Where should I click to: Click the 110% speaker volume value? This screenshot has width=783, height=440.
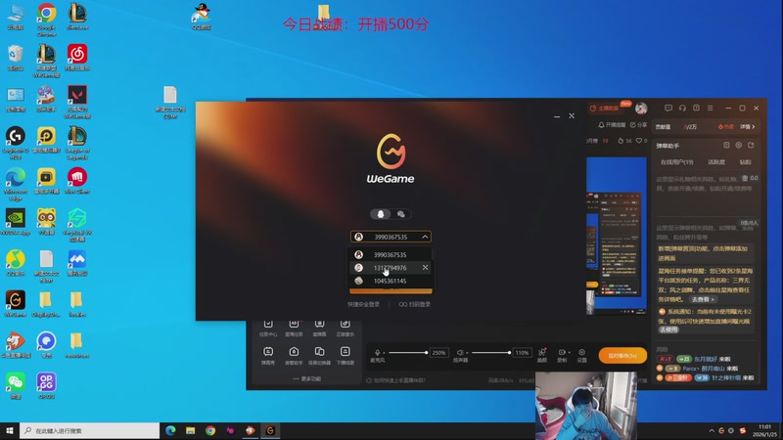(x=522, y=353)
